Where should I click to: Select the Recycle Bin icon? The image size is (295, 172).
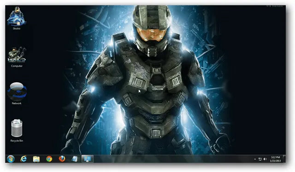[17, 131]
